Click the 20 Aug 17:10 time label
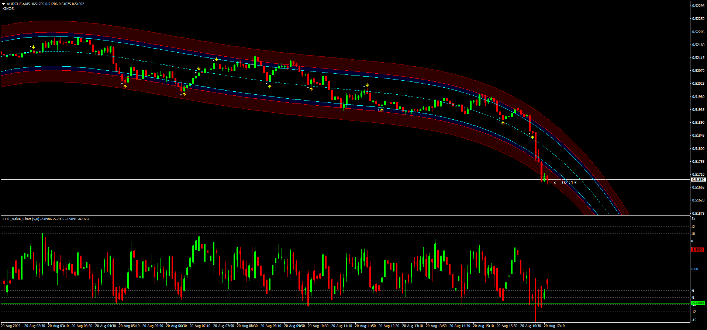 (554, 326)
